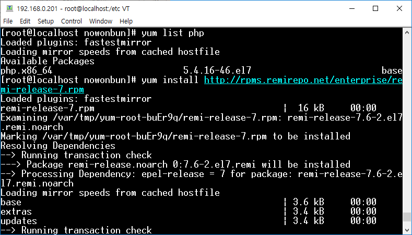Image resolution: width=412 pixels, height=235 pixels.
Task: Click the empty scrollbar track above thumb
Action: pos(407,125)
